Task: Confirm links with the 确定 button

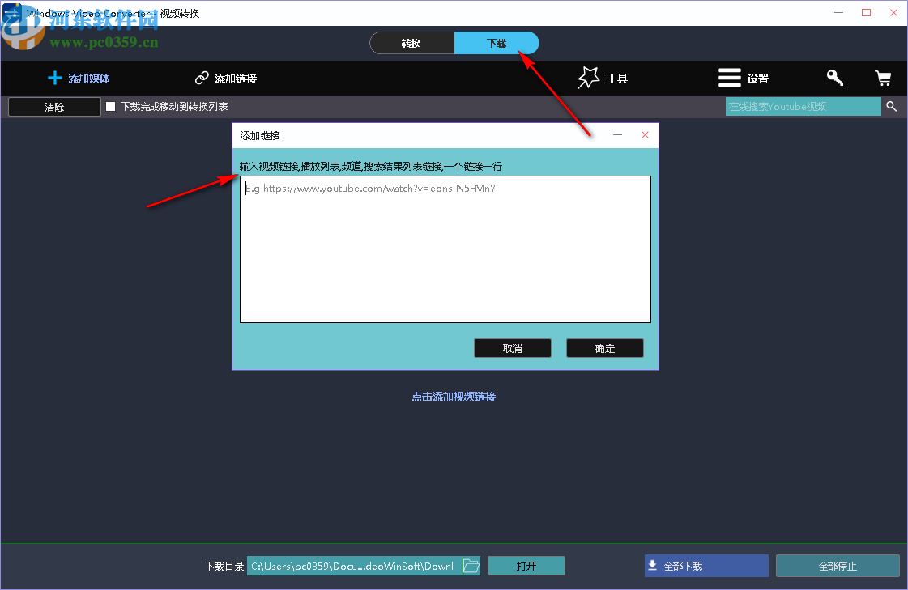Action: (604, 347)
